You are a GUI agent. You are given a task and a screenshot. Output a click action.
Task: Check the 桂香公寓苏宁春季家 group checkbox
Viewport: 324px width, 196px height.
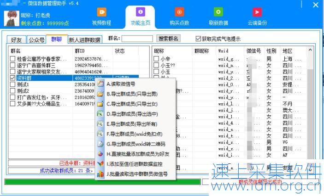tap(12, 59)
